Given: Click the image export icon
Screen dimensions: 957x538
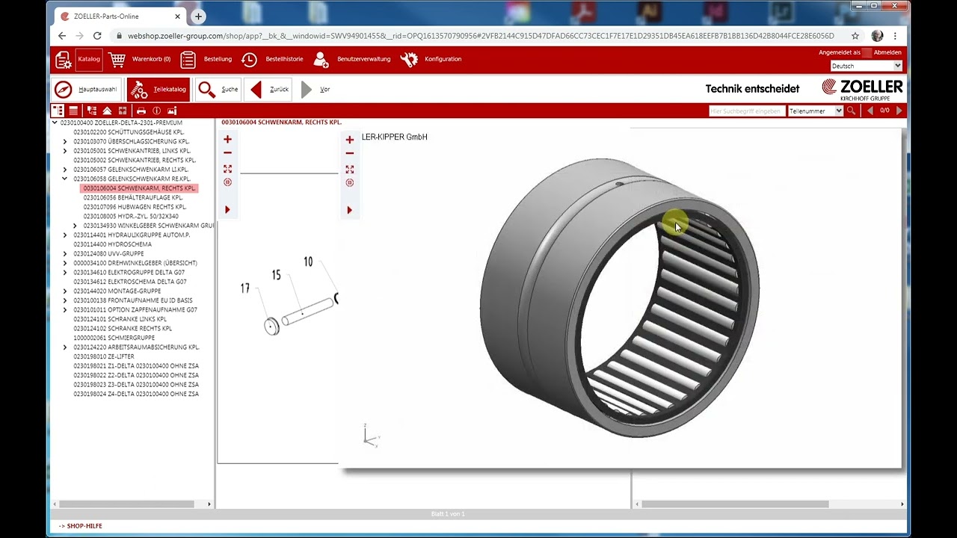Looking at the screenshot, I should [x=172, y=111].
